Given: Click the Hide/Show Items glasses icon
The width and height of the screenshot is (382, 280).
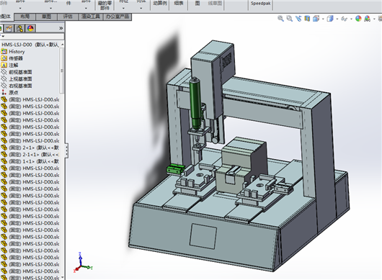Looking at the screenshot, I should pyautogui.click(x=344, y=19).
